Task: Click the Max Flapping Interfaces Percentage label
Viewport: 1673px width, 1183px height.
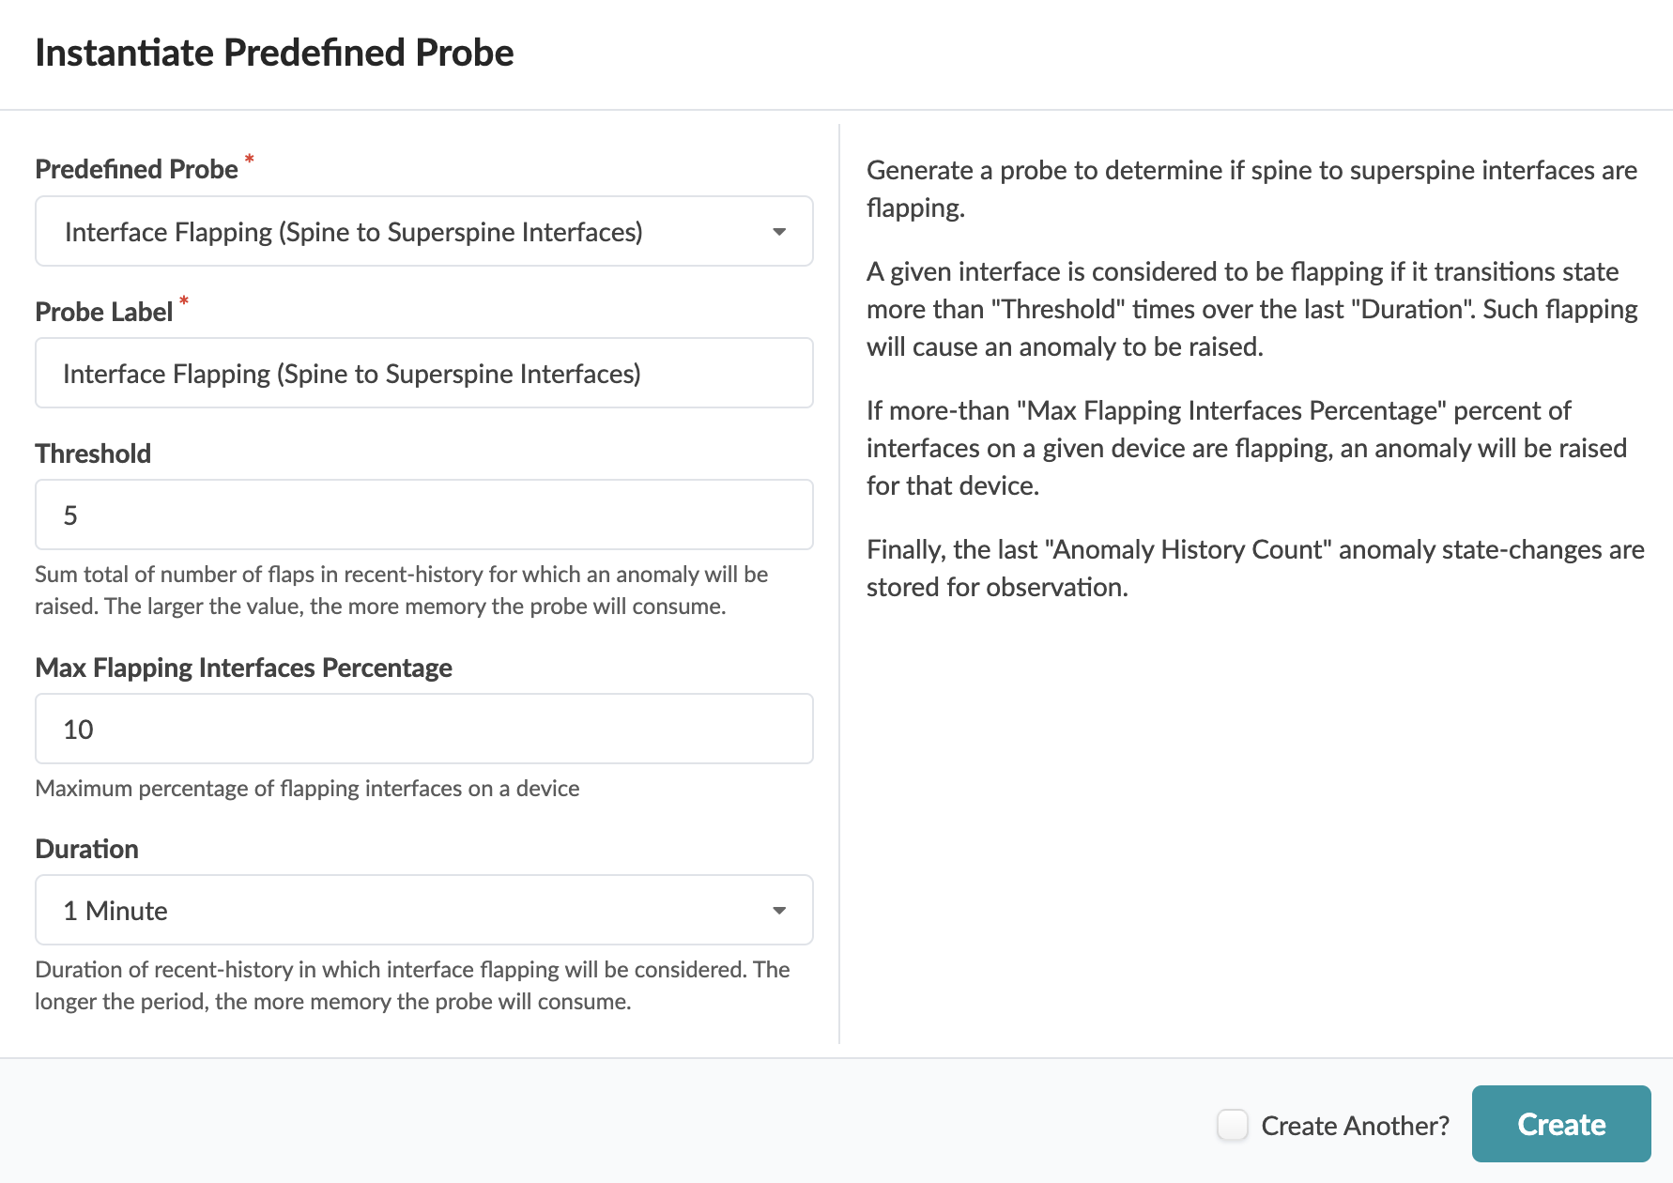Action: (243, 668)
